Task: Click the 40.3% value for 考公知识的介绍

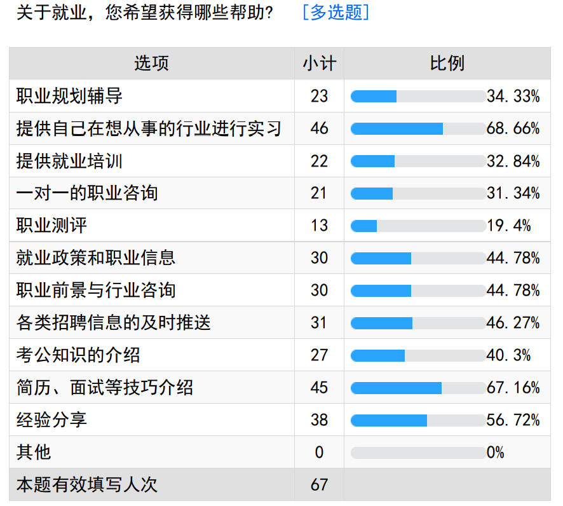Action: coord(508,355)
